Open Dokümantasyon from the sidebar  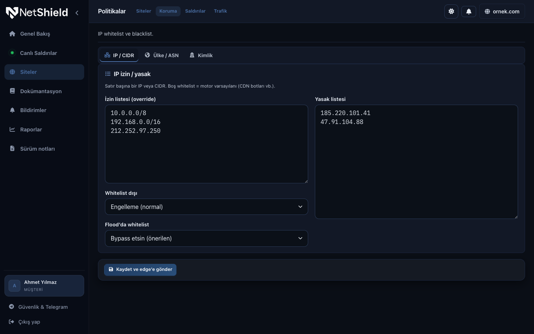coord(44,91)
